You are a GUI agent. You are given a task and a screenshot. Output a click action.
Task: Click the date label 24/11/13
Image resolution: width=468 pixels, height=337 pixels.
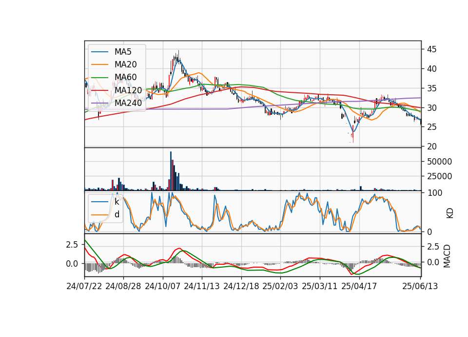[x=202, y=286]
